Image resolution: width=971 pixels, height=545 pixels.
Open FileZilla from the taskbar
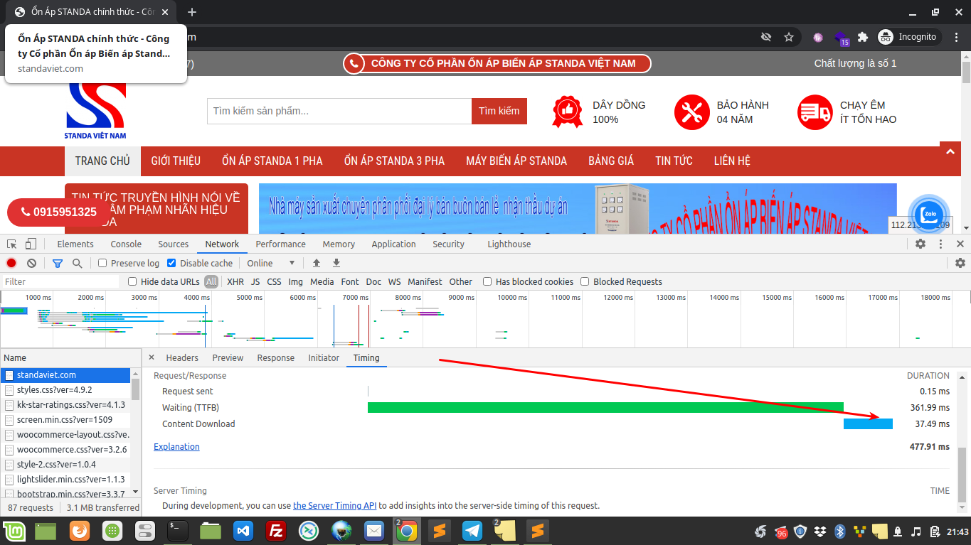coord(275,531)
